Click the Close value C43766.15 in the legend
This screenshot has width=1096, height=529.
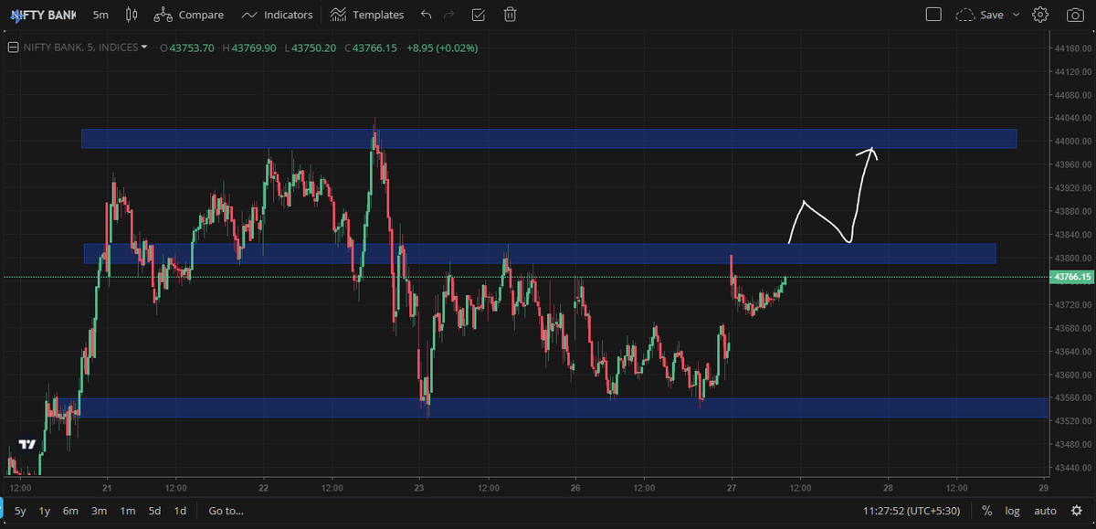pos(371,48)
